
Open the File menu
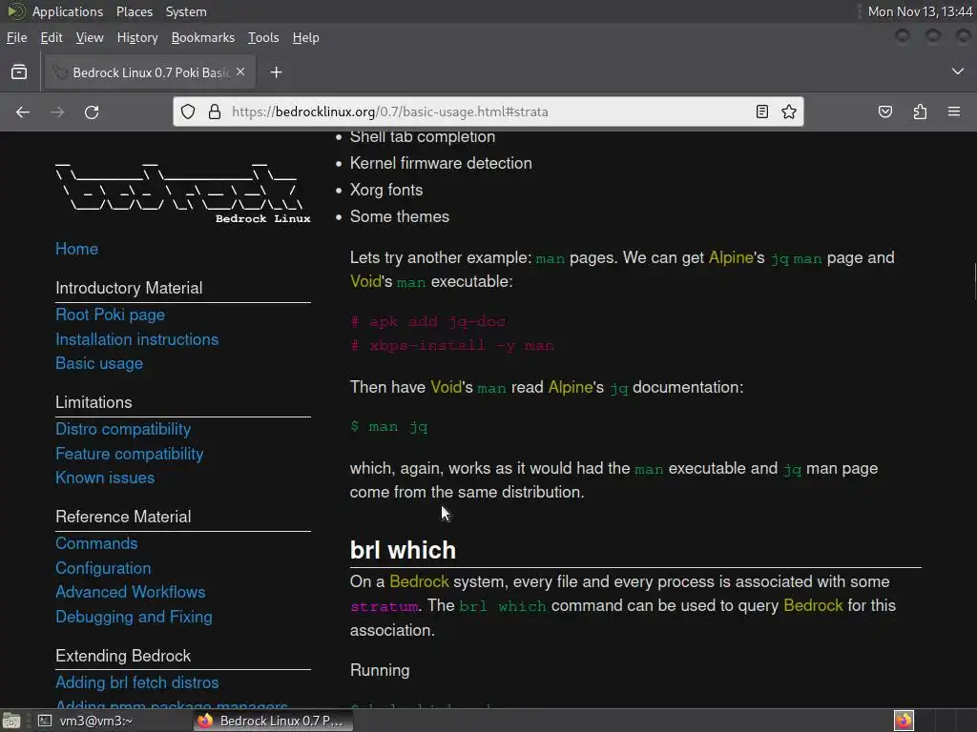click(17, 37)
